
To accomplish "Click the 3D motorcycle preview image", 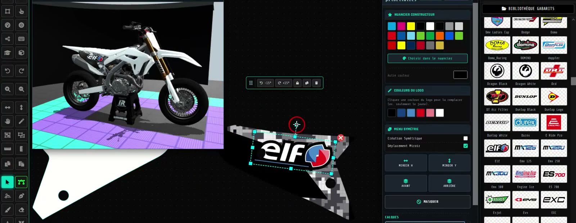I will pos(128,75).
